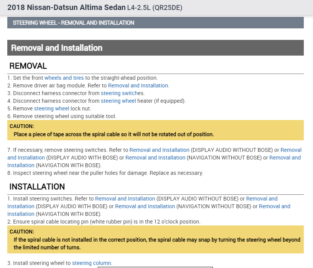Screen dimensions: 313x268
Task: Open air bag module Removal and Installation link
Action: coord(138,85)
